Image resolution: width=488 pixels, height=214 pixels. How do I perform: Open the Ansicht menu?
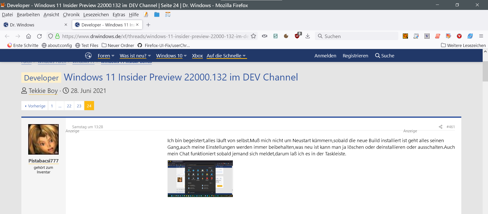pos(51,15)
